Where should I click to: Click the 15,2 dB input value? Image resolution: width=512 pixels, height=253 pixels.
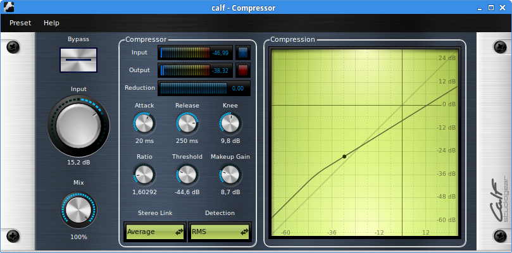pyautogui.click(x=78, y=163)
